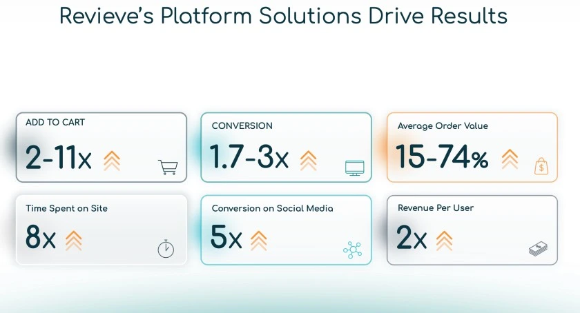Click the up arrows beside 5x
The height and width of the screenshot is (313, 580).
258,241
